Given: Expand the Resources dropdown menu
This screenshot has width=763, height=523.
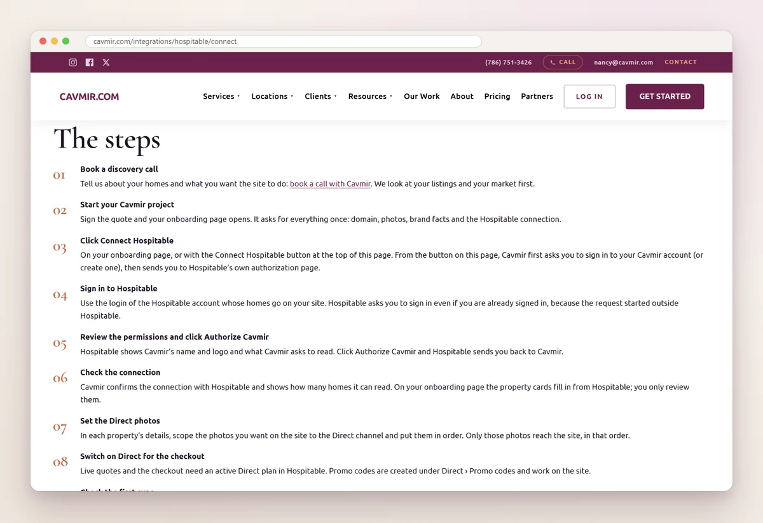Looking at the screenshot, I should coord(370,97).
